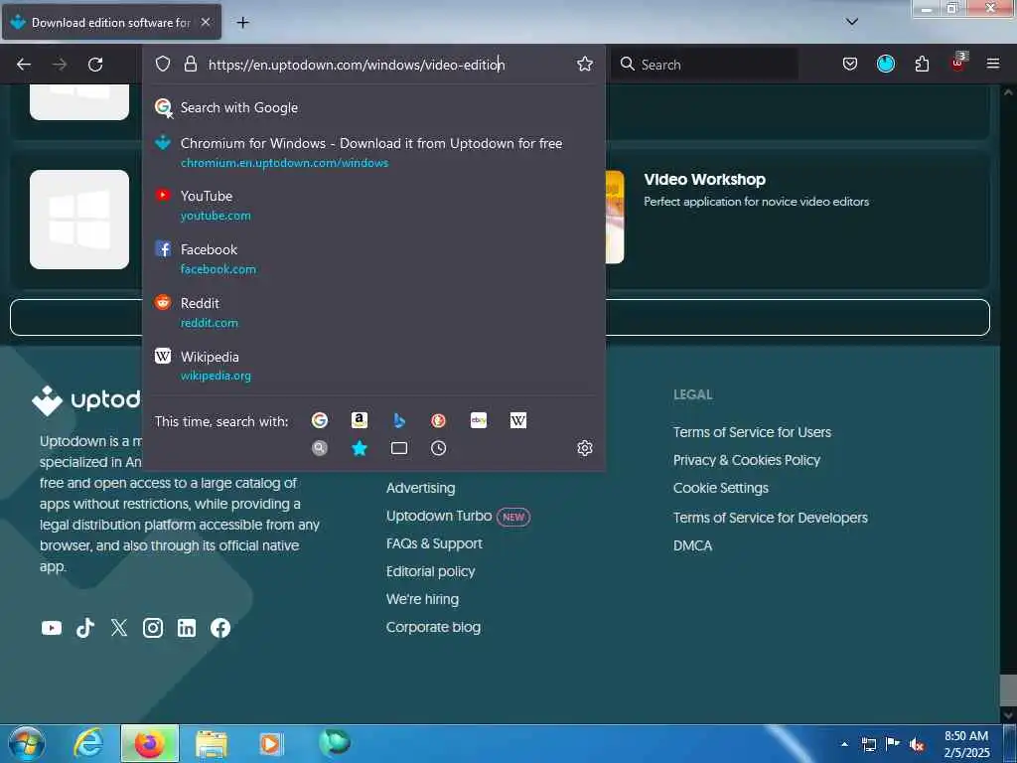Viewport: 1017px width, 763px height.
Task: Bookmark this page with the star icon
Action: [x=584, y=64]
